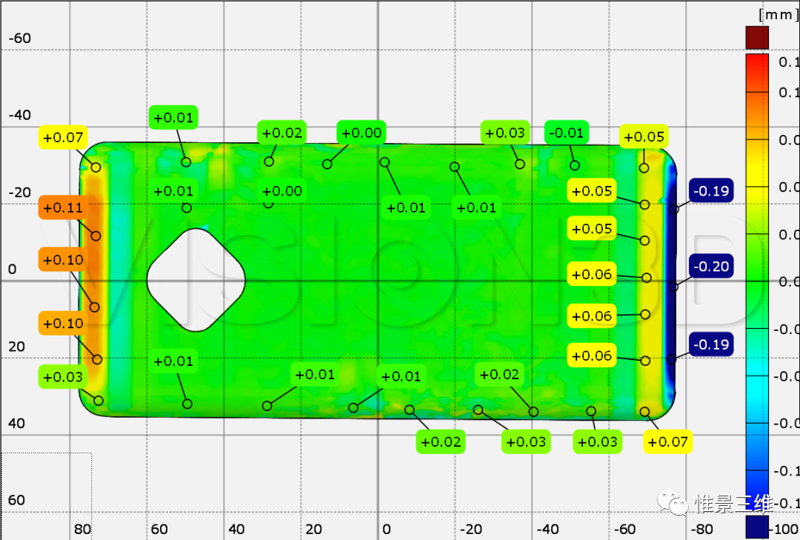Select the orange +0.11 deviation label
Image resolution: width=800 pixels, height=540 pixels.
click(63, 207)
